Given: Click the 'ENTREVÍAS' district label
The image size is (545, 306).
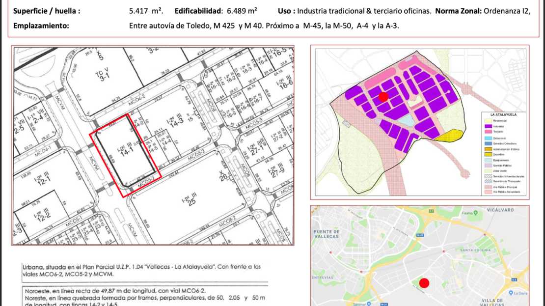Looking at the screenshot, I should pyautogui.click(x=323, y=278).
